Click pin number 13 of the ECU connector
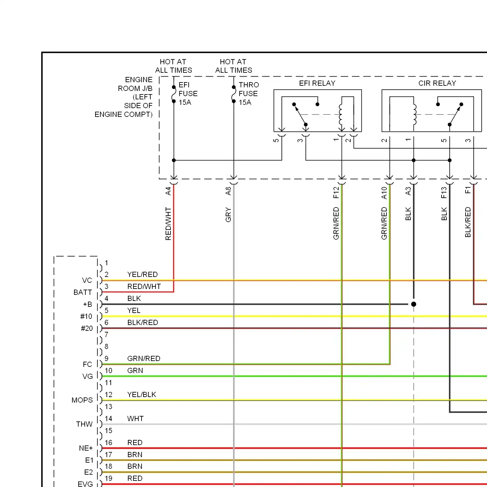The width and height of the screenshot is (487, 487). (x=108, y=407)
